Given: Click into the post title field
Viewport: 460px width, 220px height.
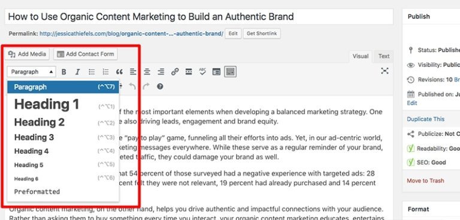Looking at the screenshot, I should 199,16.
